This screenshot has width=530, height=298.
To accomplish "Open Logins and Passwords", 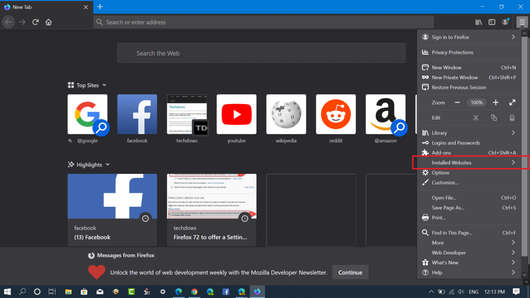I will point(469,143).
